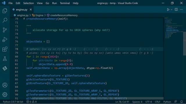186x104 pixels.
Task: Open the Run and Debug view
Action: [5, 40]
